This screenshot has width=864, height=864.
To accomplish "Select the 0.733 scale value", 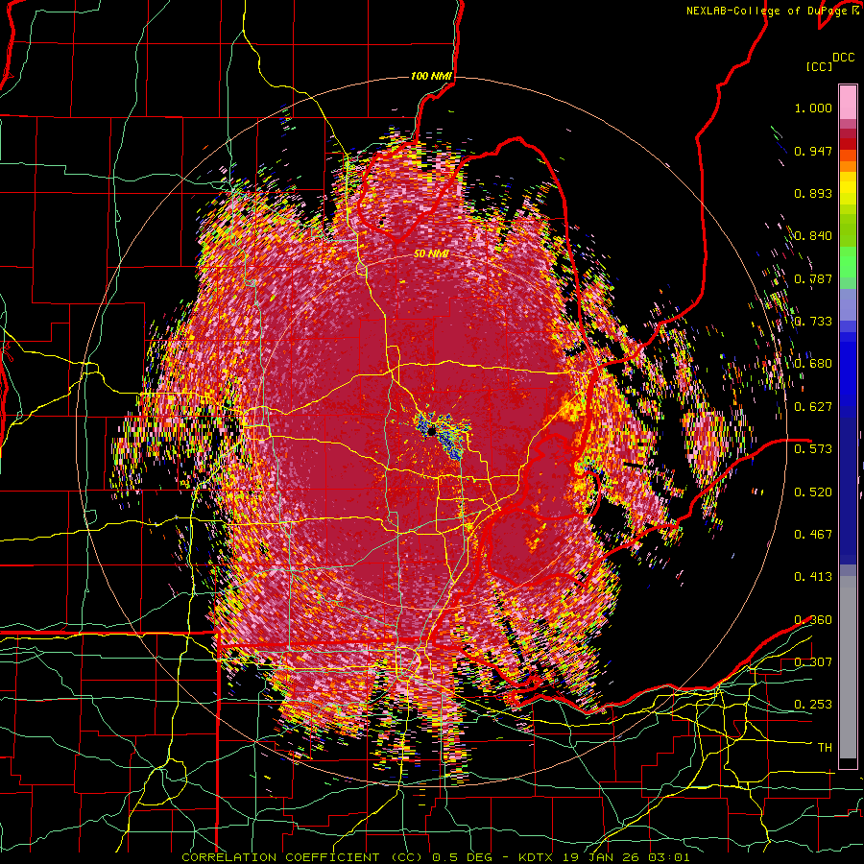I will point(813,322).
